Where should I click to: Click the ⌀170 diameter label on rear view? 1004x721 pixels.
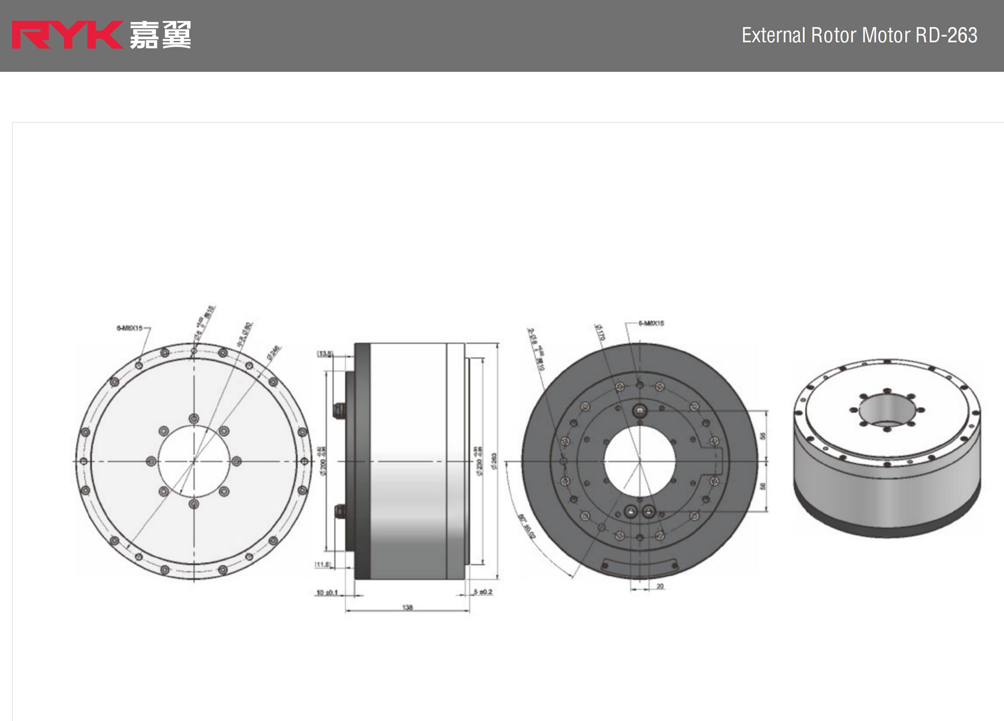(x=599, y=332)
